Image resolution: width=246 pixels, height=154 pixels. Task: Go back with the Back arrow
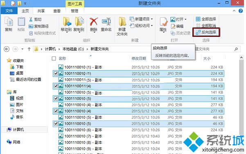7,49
